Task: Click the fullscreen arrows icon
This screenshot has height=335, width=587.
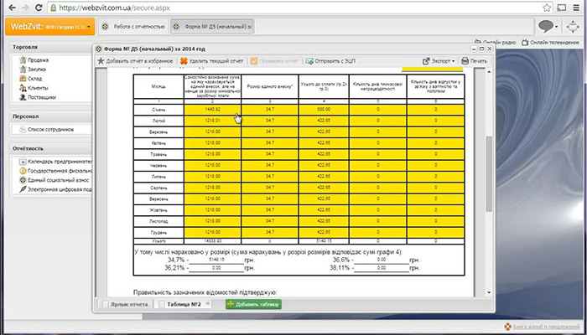Action: coord(573,26)
